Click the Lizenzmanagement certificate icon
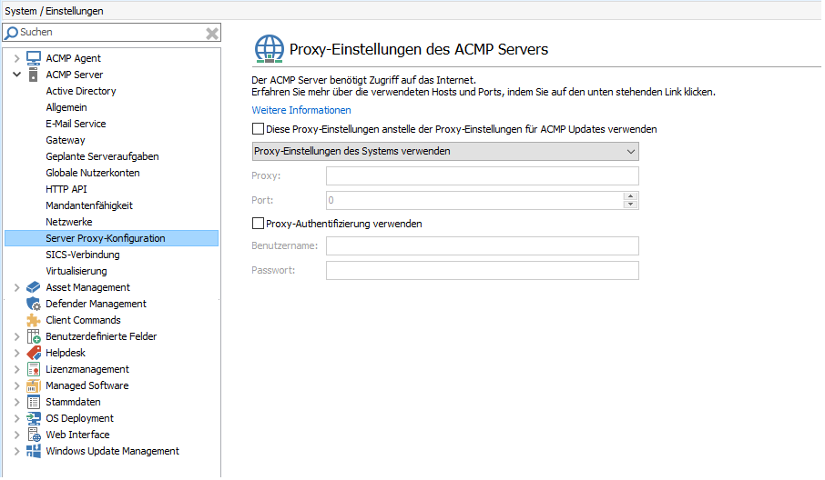 [33, 369]
